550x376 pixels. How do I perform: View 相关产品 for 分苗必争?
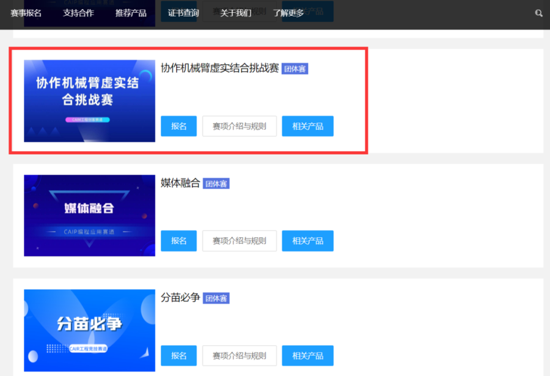[x=307, y=356]
